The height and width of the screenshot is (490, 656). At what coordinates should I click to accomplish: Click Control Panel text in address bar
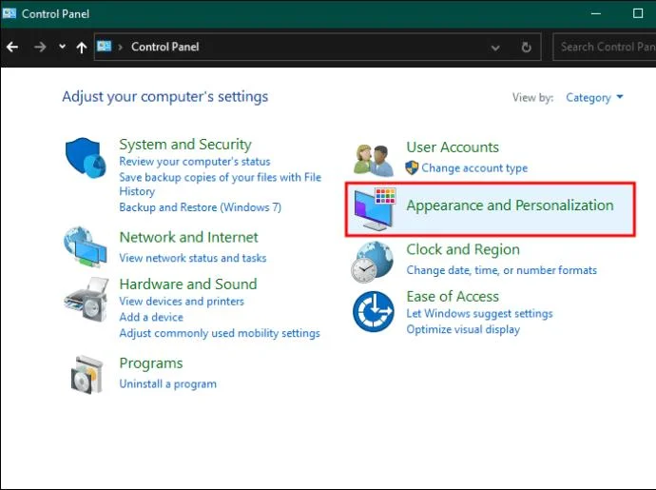click(x=165, y=47)
